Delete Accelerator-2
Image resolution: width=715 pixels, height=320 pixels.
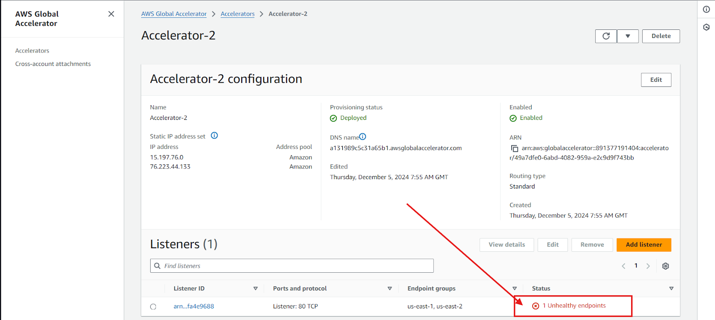pyautogui.click(x=661, y=36)
